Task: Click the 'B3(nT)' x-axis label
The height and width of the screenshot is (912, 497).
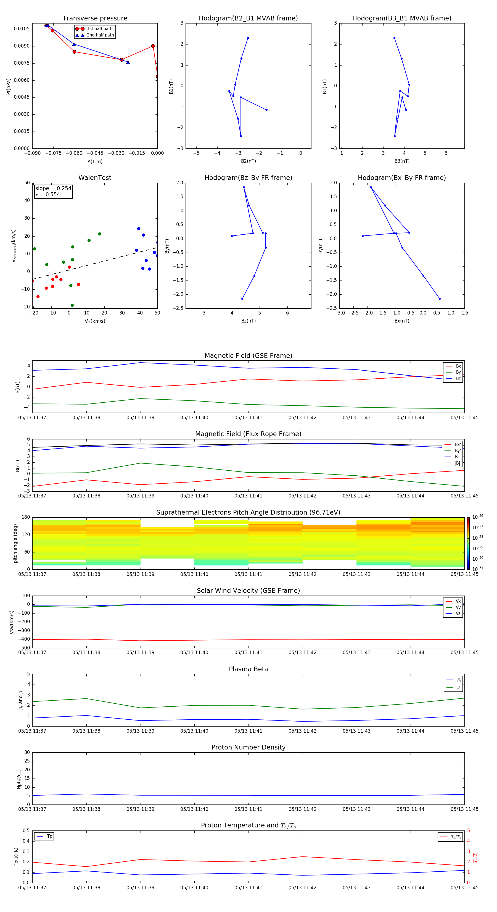Action: (x=402, y=161)
